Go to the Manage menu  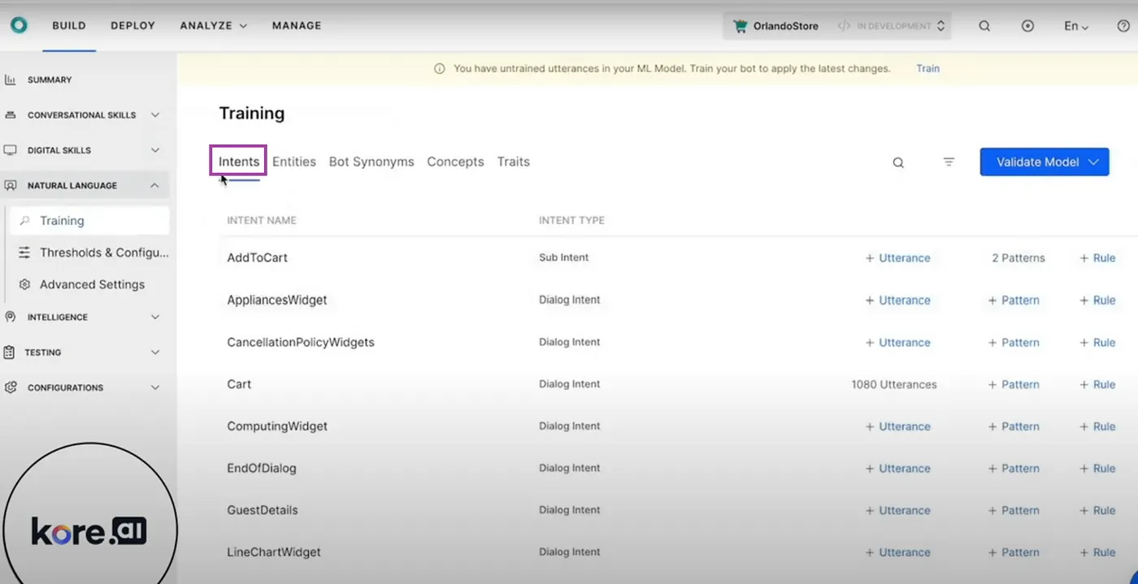point(297,26)
